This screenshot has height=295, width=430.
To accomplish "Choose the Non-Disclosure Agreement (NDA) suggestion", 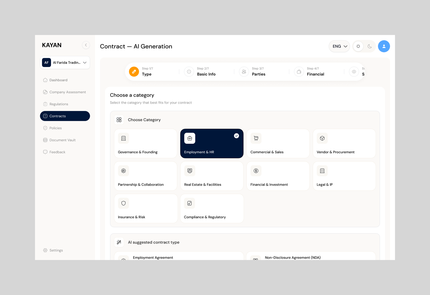I will (x=311, y=256).
